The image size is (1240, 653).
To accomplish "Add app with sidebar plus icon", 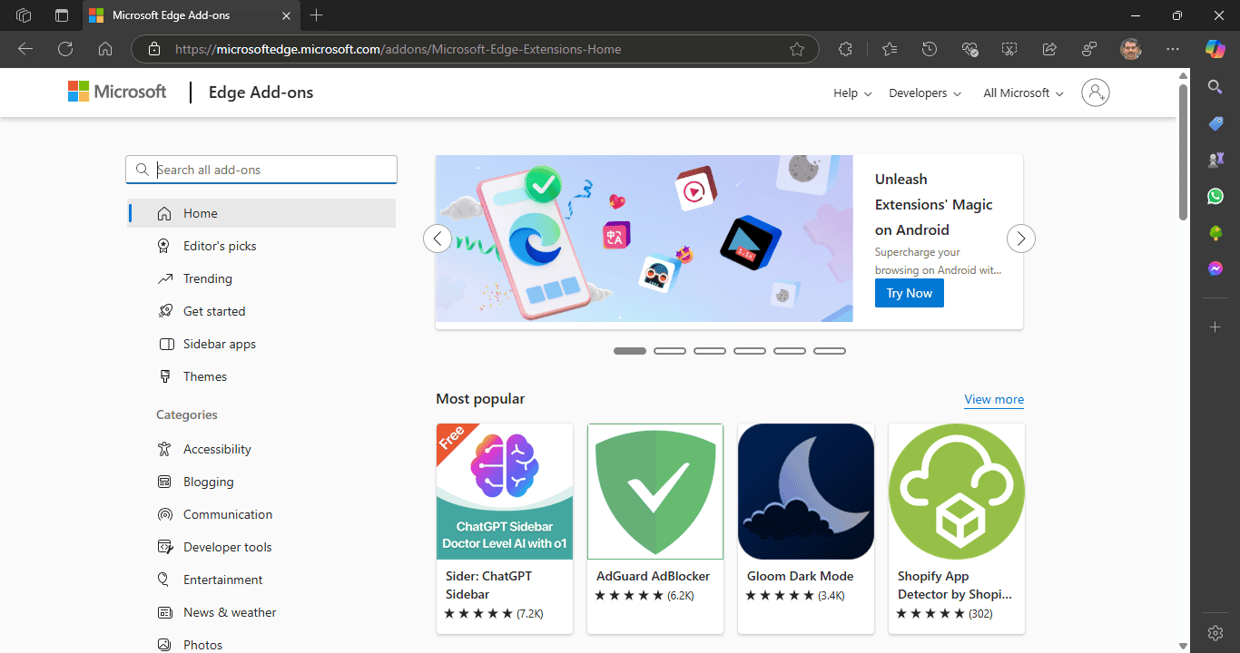I will tap(1215, 326).
